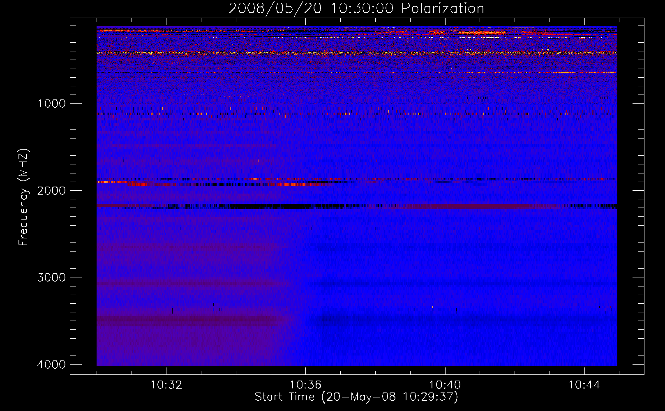
Task: Click the 2000 frequency tick label
Action: (x=52, y=191)
